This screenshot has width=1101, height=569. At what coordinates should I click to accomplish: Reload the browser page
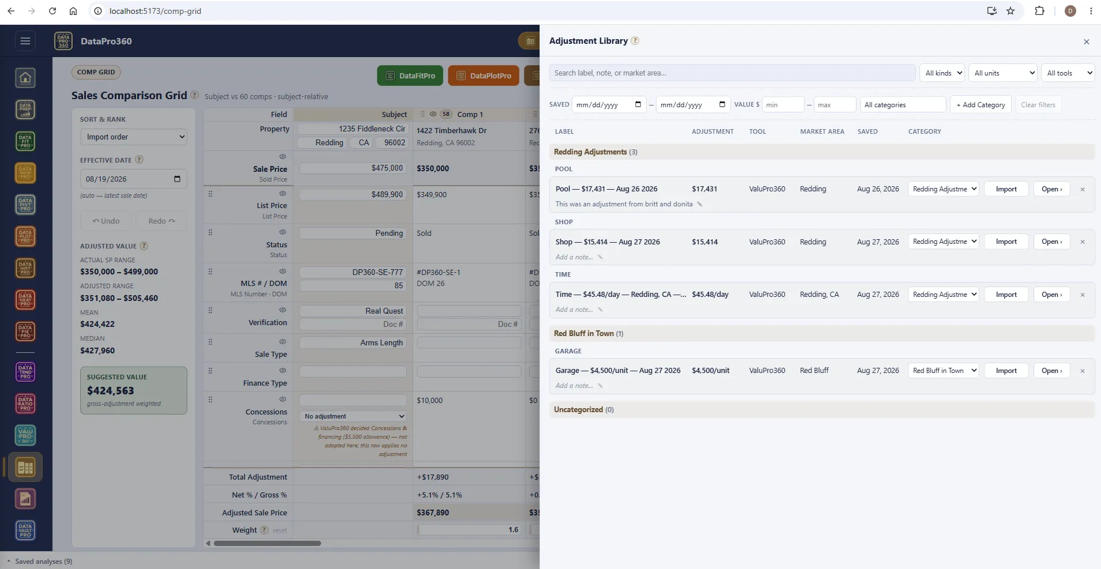[52, 11]
